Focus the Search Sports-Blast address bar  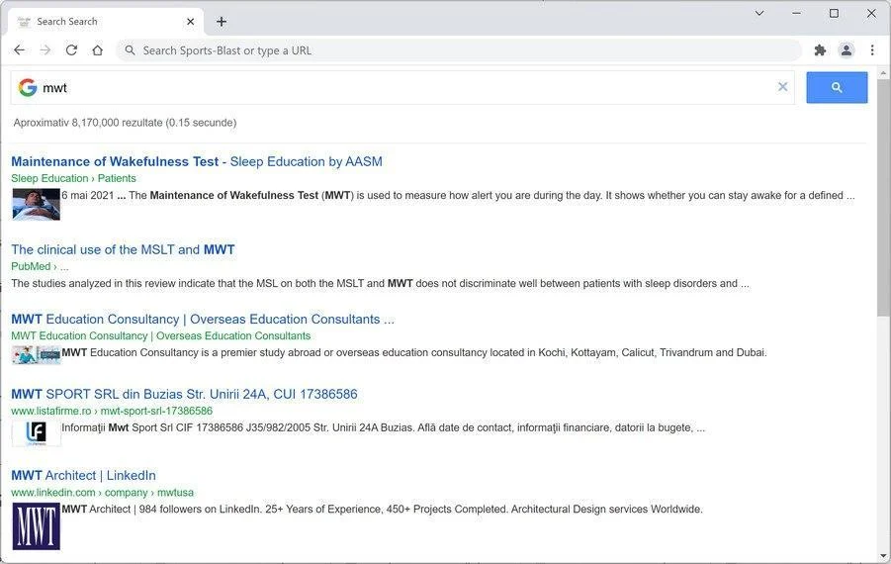(459, 50)
